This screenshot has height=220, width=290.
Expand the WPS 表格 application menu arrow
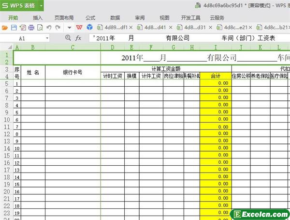[x=42, y=6]
